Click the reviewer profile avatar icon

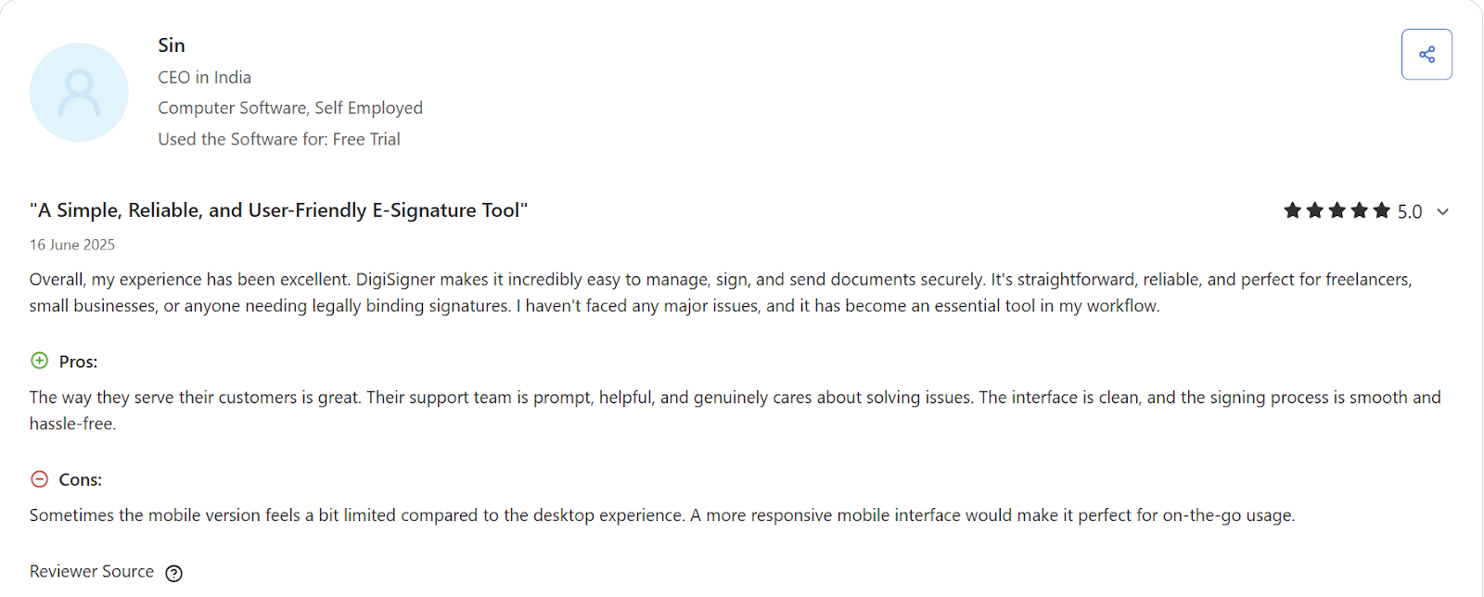(79, 93)
